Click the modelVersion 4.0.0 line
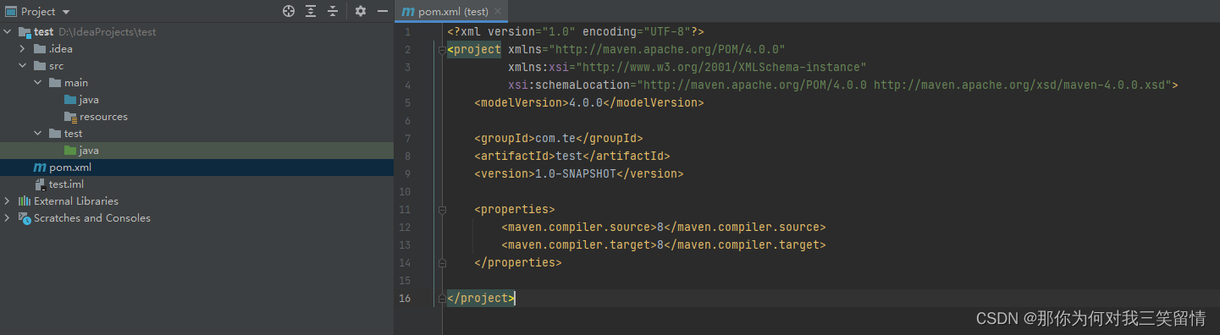1220x335 pixels. tap(589, 103)
